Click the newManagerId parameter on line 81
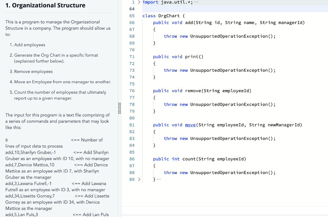Screen dimensions: 328x217 click(284, 125)
